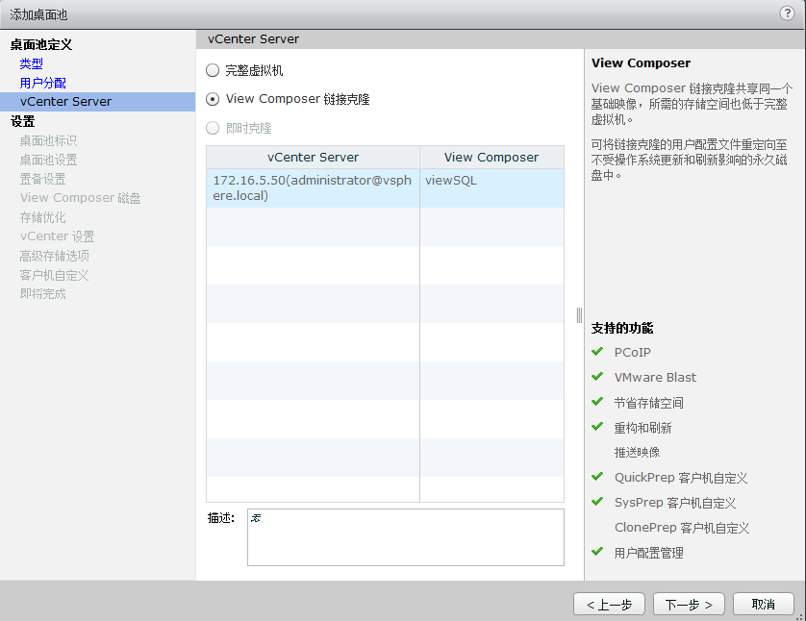This screenshot has width=806, height=621.
Task: Focus the 描述 description text field
Action: pyautogui.click(x=406, y=537)
